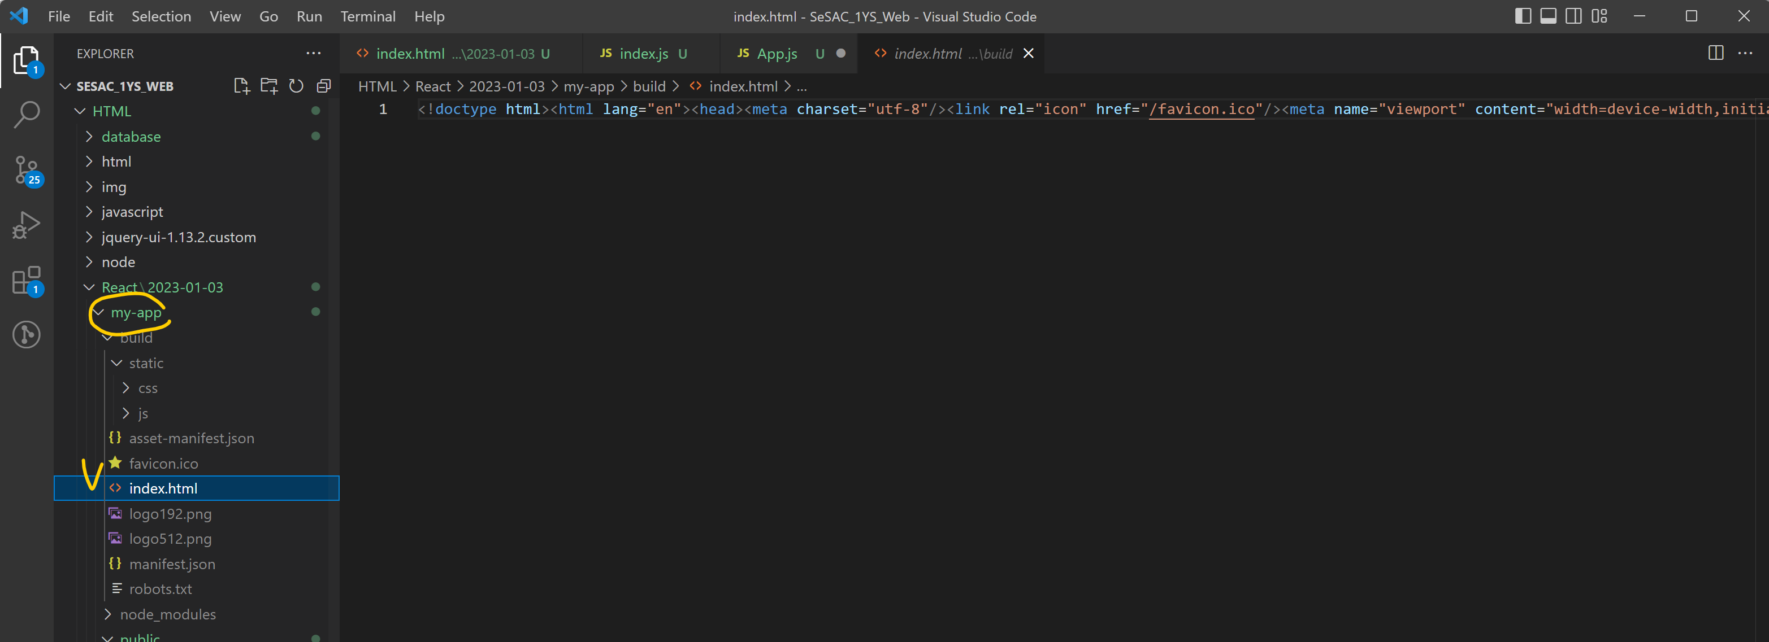Viewport: 1769px width, 642px height.
Task: Expand the node_modules folder
Action: tap(167, 614)
